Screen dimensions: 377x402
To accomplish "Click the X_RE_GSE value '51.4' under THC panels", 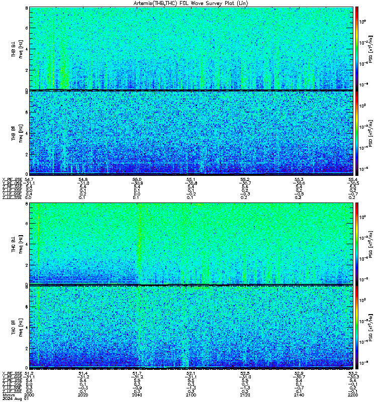I will click(83, 373).
